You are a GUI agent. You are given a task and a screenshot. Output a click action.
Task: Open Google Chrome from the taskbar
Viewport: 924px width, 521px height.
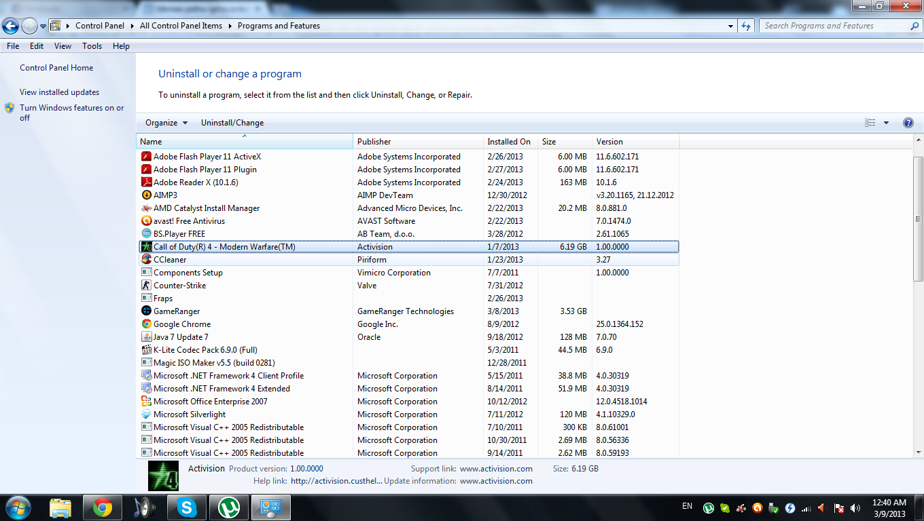pos(103,507)
